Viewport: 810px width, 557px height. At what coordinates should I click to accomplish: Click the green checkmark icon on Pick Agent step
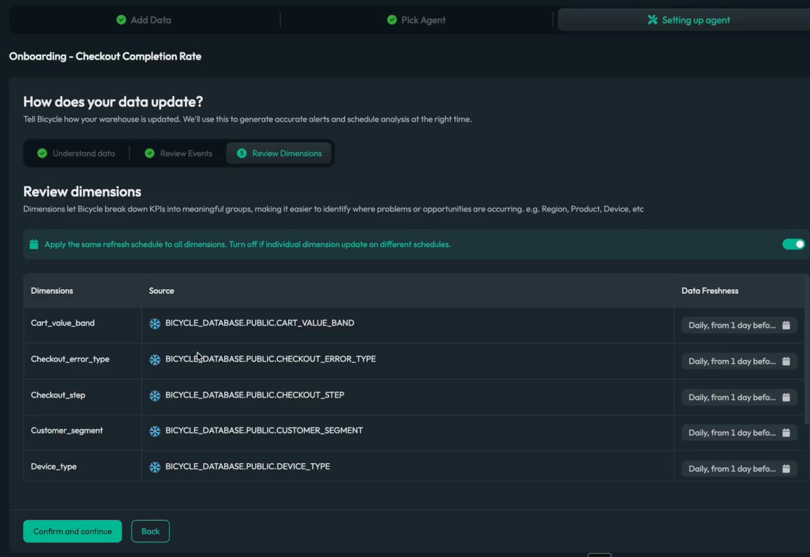392,20
